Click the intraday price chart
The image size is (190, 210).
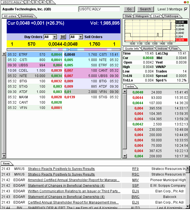tap(150, 31)
